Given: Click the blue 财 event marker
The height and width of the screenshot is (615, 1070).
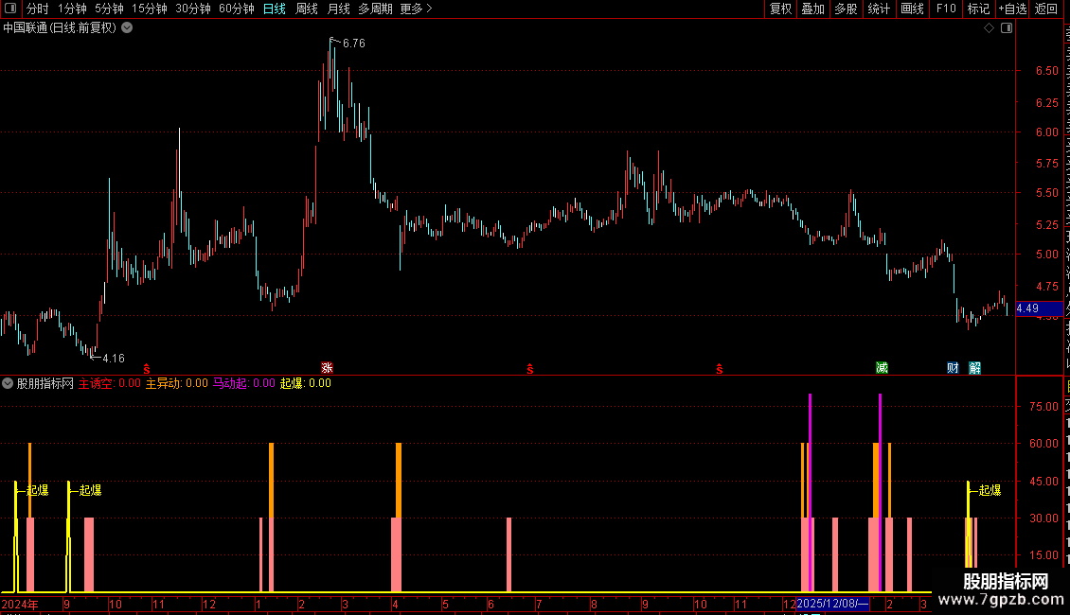Looking at the screenshot, I should pyautogui.click(x=953, y=368).
